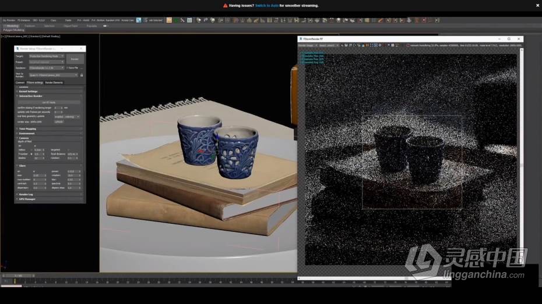Click the time slider showing 0 / 100
The width and height of the screenshot is (542, 304).
click(x=18, y=276)
